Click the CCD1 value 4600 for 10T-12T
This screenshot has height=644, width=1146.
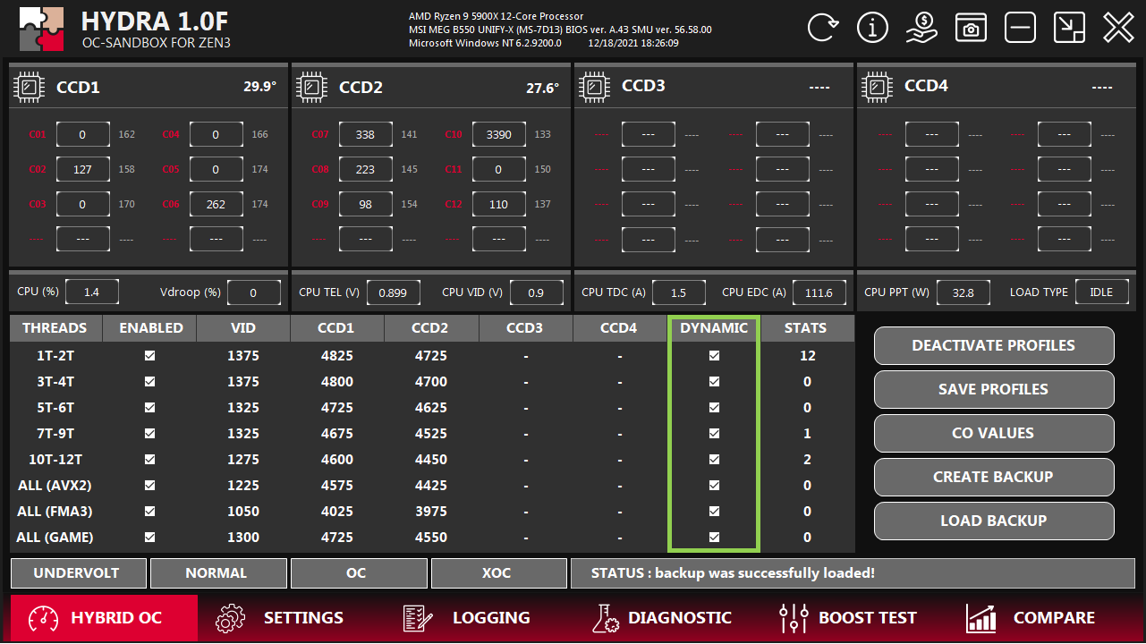(x=337, y=460)
